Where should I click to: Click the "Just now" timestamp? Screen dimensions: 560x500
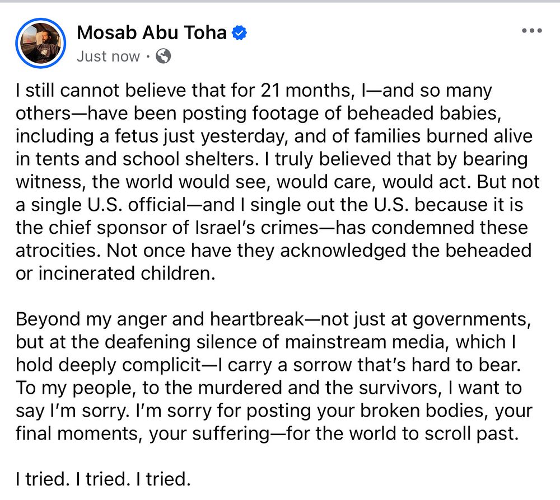tap(108, 56)
